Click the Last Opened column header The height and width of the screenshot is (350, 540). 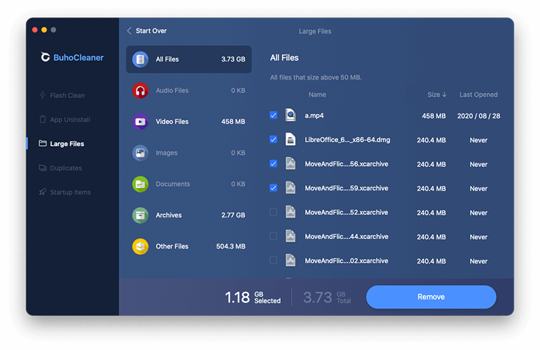pos(479,95)
